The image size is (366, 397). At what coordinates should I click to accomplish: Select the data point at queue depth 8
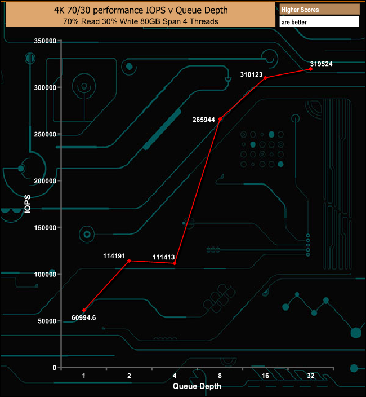(220, 119)
